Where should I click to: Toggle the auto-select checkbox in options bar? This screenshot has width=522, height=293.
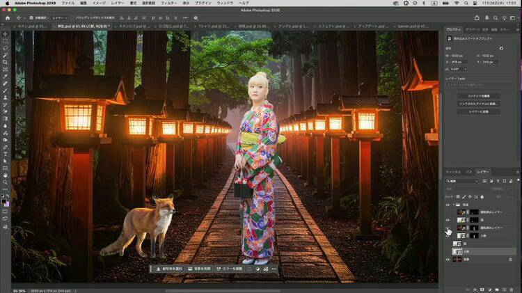click(31, 18)
